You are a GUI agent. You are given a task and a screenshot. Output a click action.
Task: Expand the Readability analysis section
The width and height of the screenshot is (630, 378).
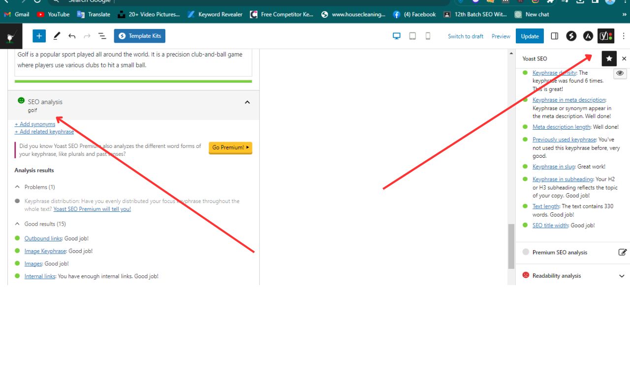click(622, 276)
